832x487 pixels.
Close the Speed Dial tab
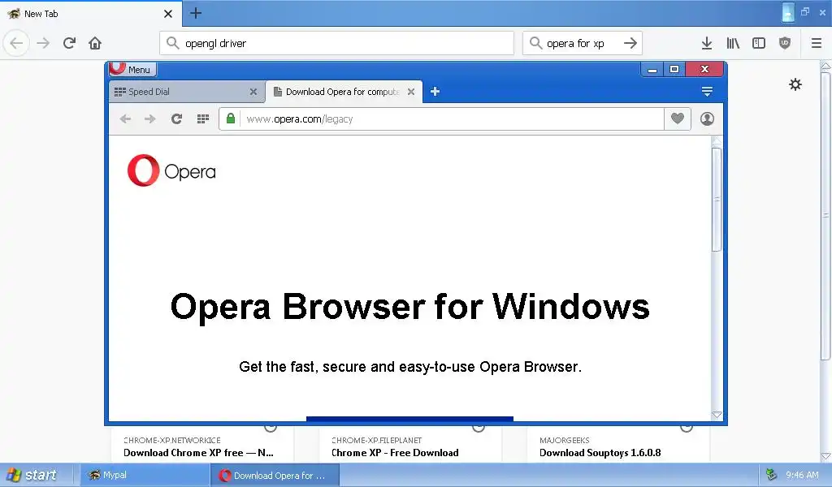(x=253, y=92)
